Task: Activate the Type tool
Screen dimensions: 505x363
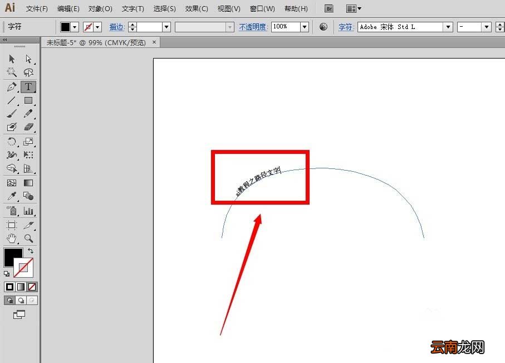Action: click(x=28, y=87)
